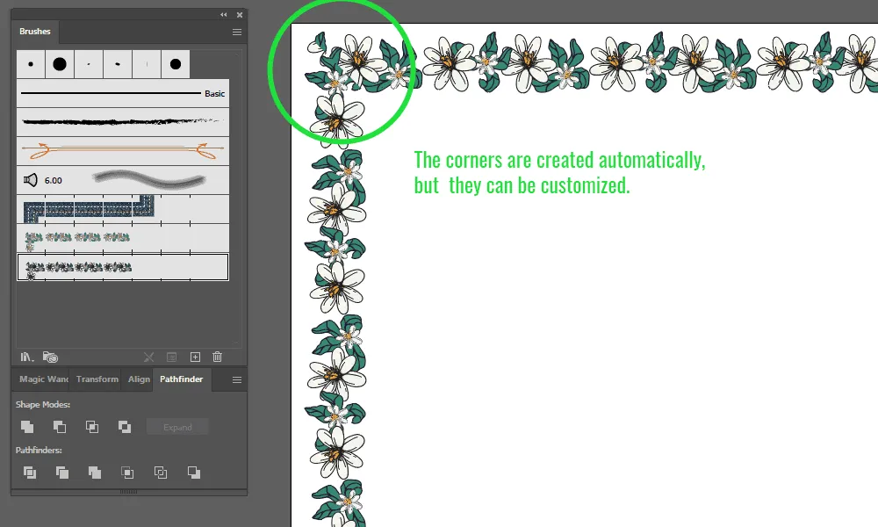Collapse the panel with double-arrow icon

(223, 15)
